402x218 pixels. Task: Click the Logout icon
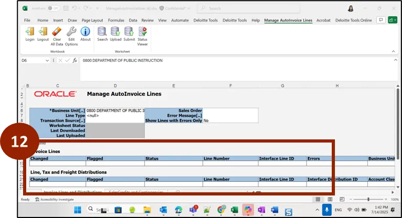click(x=43, y=34)
